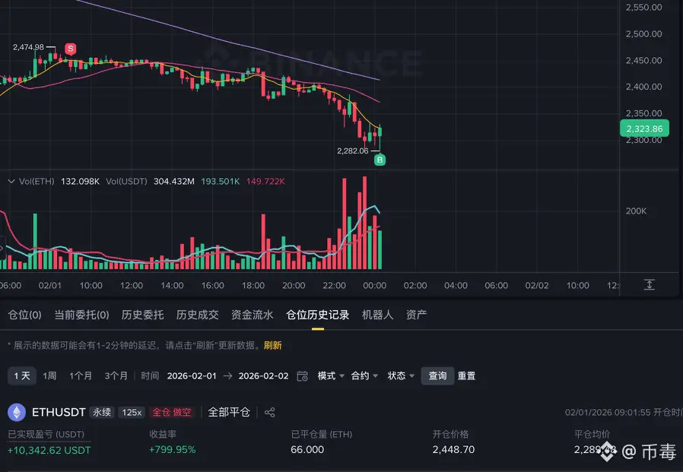Click the ETHUSDT contract name

(59, 413)
